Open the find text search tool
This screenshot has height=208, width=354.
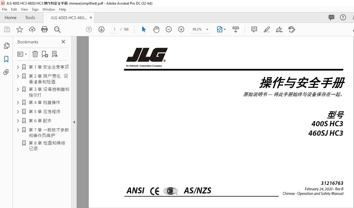(x=57, y=29)
